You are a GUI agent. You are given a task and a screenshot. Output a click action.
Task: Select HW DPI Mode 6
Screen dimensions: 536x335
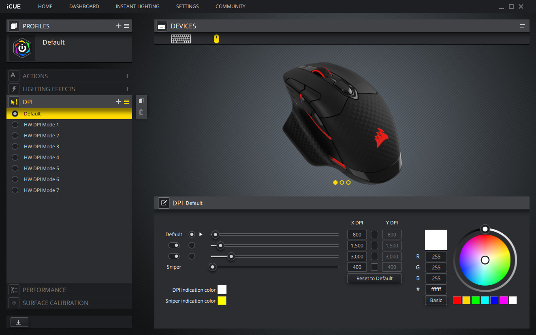coord(69,179)
